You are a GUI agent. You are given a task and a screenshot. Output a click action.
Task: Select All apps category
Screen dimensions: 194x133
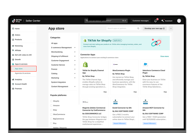coord(54,43)
